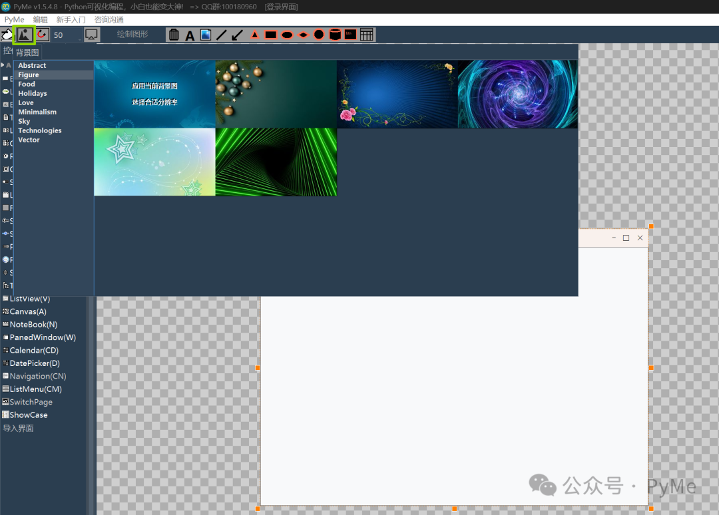Select the trash can delete tool
The width and height of the screenshot is (719, 515).
[174, 35]
